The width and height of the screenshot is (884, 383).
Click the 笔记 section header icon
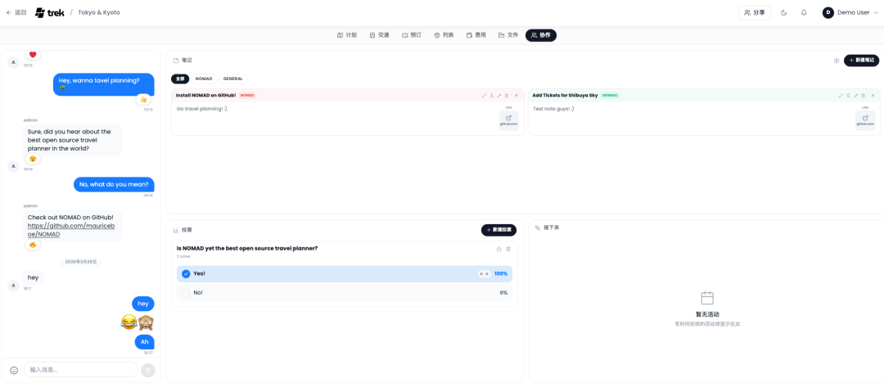[176, 60]
